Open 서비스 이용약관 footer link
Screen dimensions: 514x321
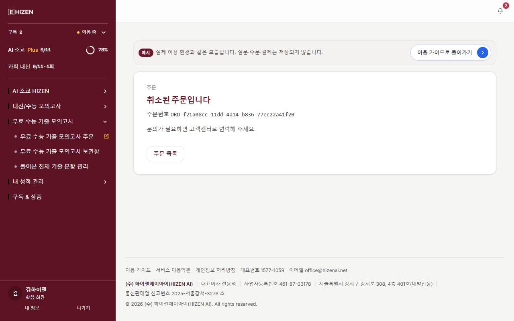tap(173, 270)
